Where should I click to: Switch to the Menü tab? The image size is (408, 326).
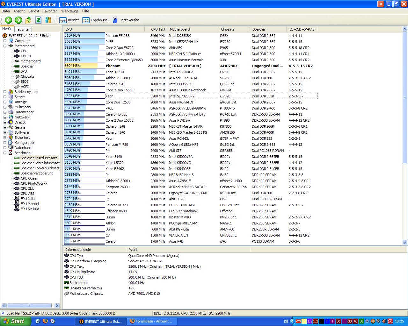tap(7, 29)
